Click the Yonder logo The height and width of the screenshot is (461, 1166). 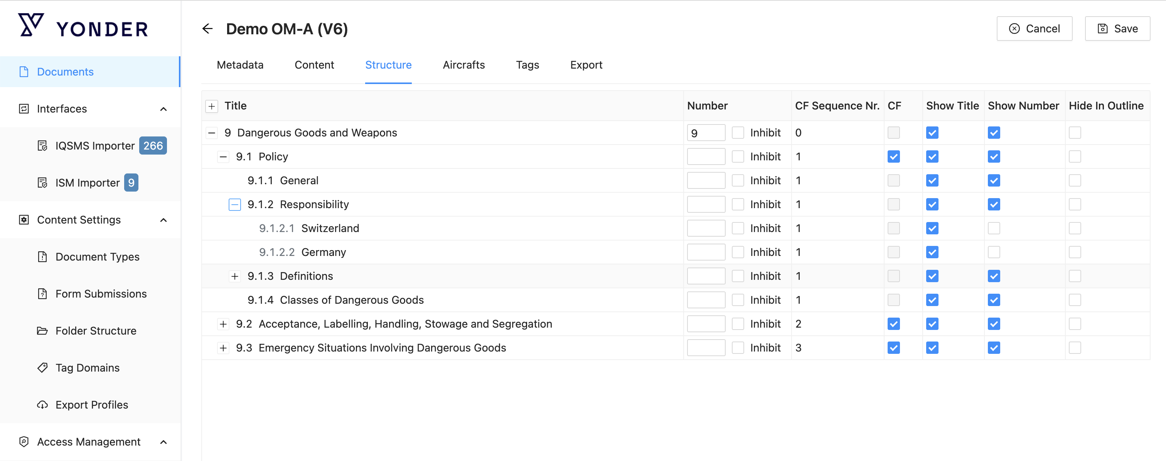click(x=83, y=27)
